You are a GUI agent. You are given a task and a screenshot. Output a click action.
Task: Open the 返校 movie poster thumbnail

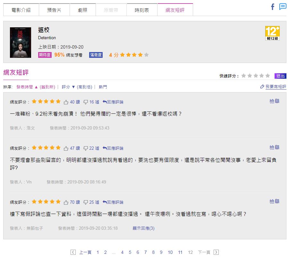pos(21,42)
